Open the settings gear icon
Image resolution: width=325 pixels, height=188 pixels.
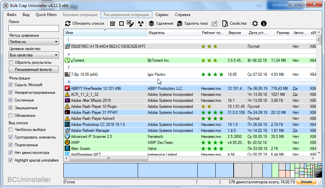[255, 23]
